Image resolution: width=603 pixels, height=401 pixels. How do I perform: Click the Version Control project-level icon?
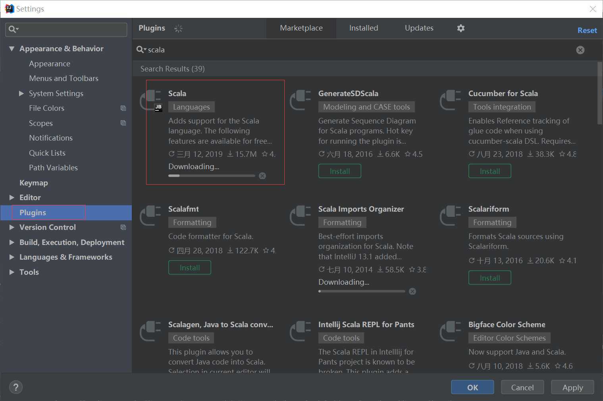123,227
